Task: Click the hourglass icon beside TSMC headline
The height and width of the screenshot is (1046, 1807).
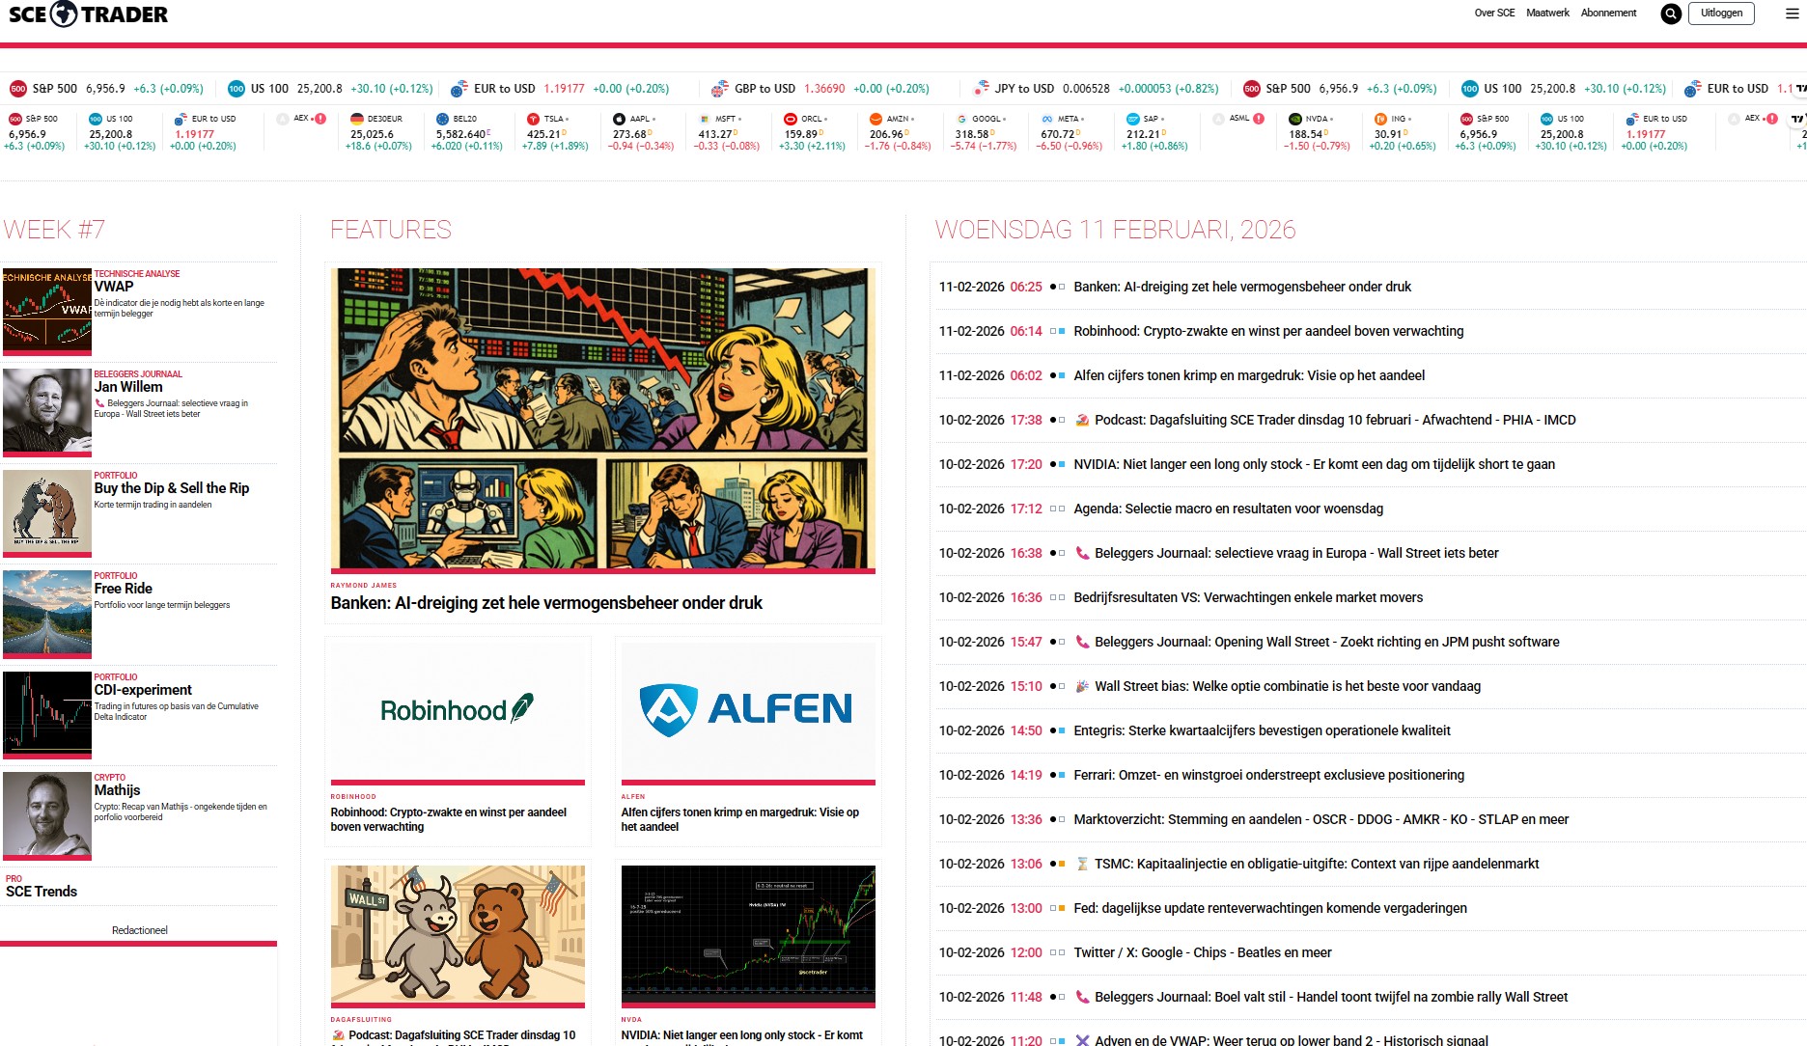Action: click(1082, 864)
